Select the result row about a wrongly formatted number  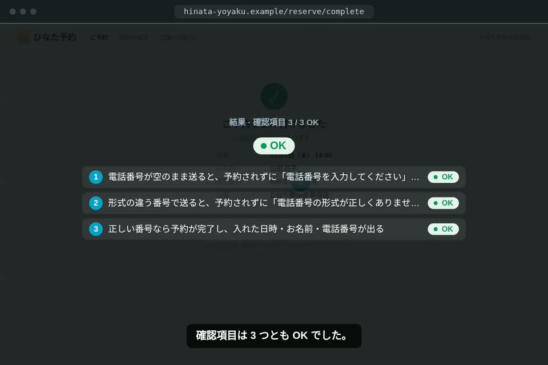(x=273, y=203)
